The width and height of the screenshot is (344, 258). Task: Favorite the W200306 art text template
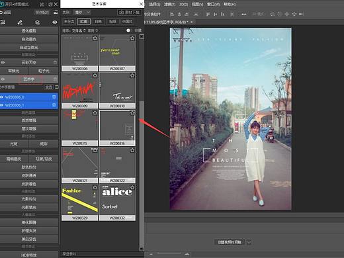pos(95,38)
